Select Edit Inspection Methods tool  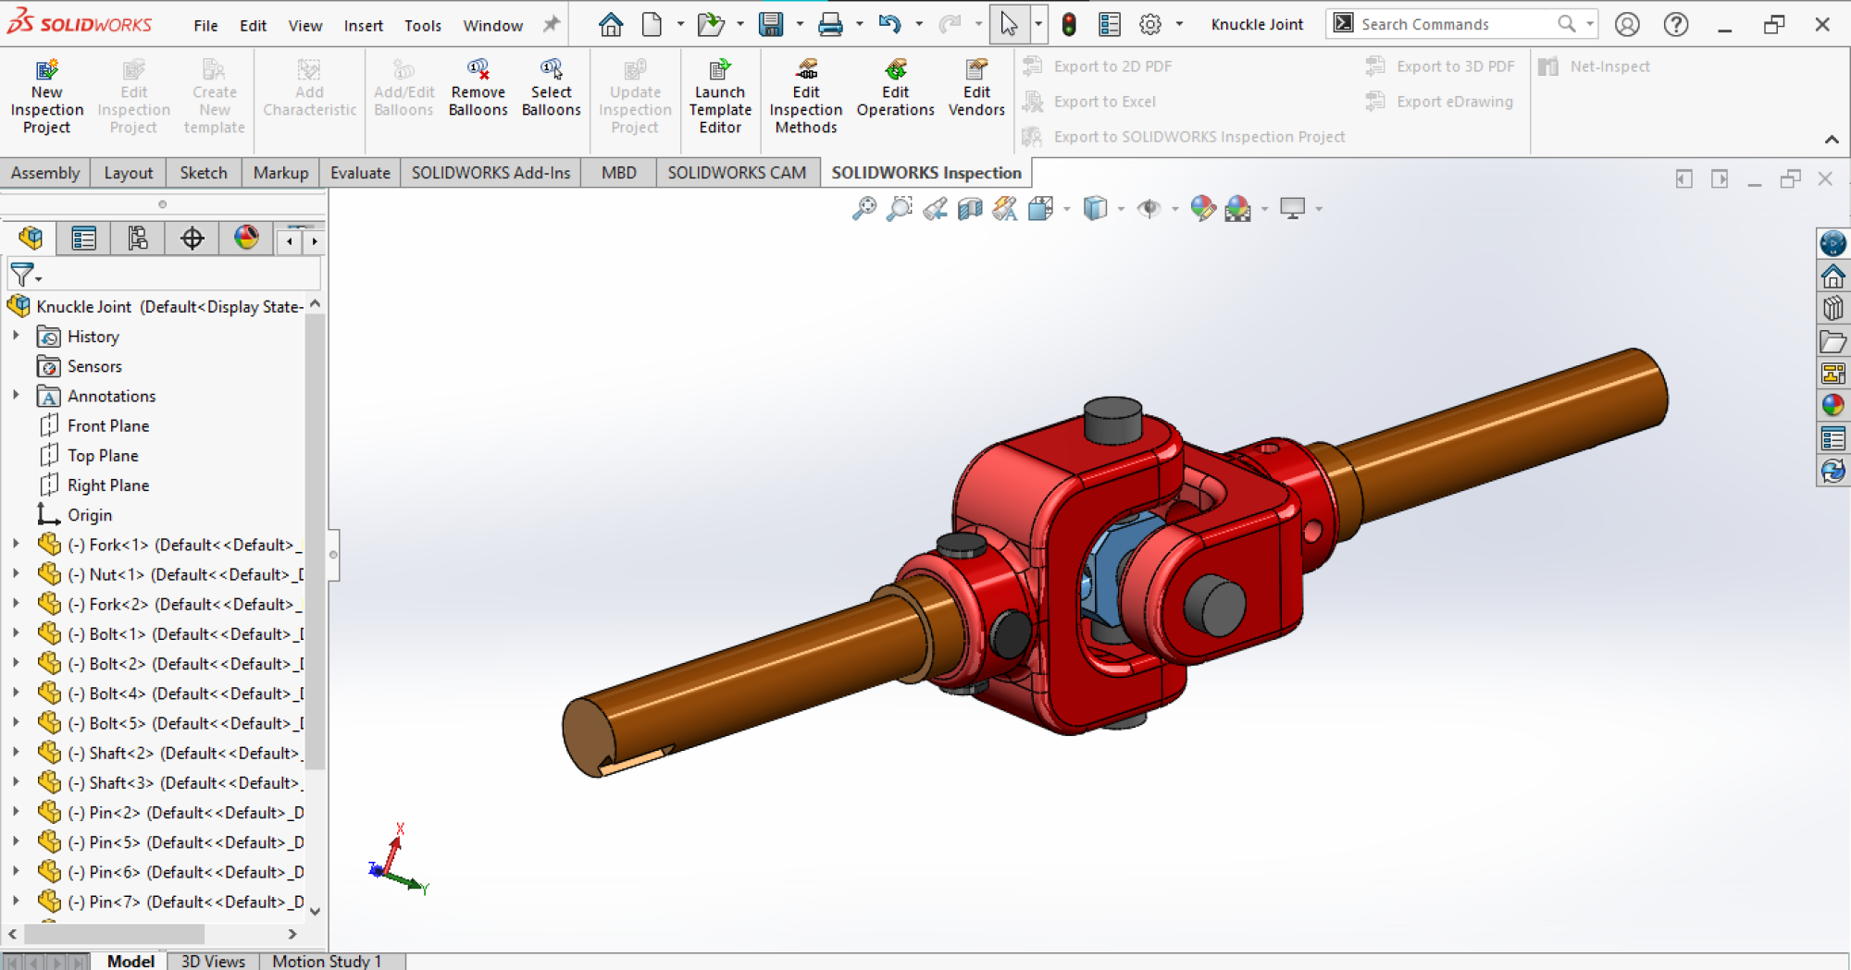[x=804, y=92]
